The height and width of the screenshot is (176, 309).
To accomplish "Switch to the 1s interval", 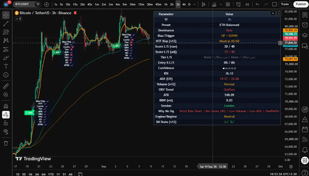I will pos(56,4).
